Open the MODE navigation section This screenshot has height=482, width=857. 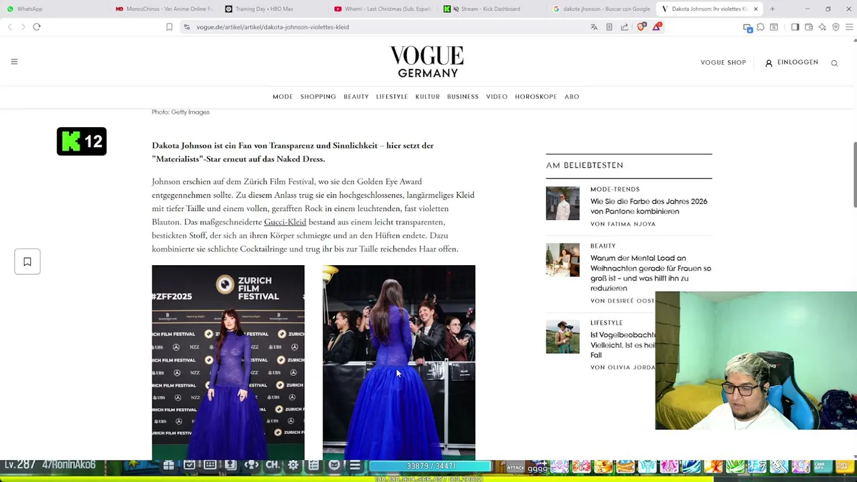(x=283, y=97)
